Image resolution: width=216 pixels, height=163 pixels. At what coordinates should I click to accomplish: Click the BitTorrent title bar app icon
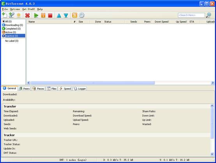point(3,4)
